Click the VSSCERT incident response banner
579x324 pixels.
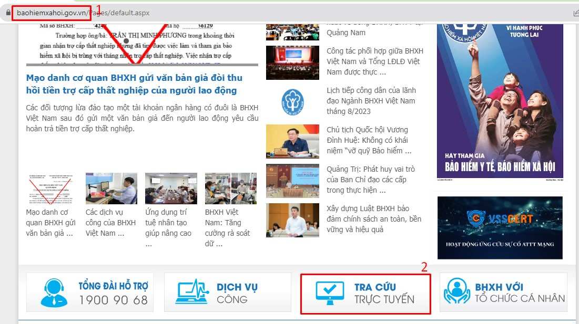(x=500, y=228)
